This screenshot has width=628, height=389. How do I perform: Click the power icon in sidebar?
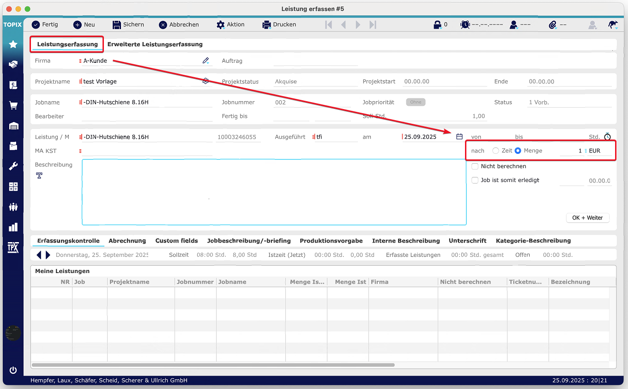(x=13, y=370)
